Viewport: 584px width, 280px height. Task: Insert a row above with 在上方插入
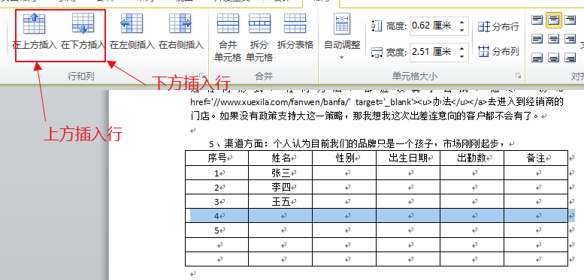pos(35,32)
